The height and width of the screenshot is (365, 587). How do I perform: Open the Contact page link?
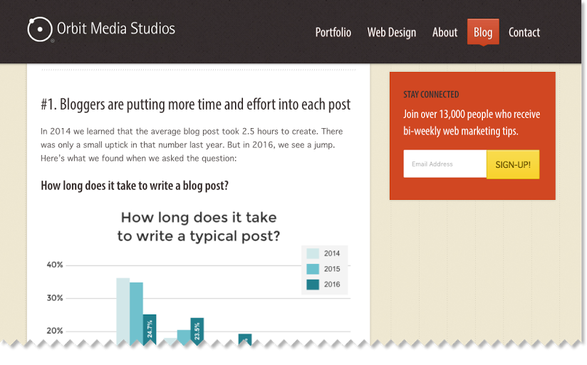coord(524,32)
